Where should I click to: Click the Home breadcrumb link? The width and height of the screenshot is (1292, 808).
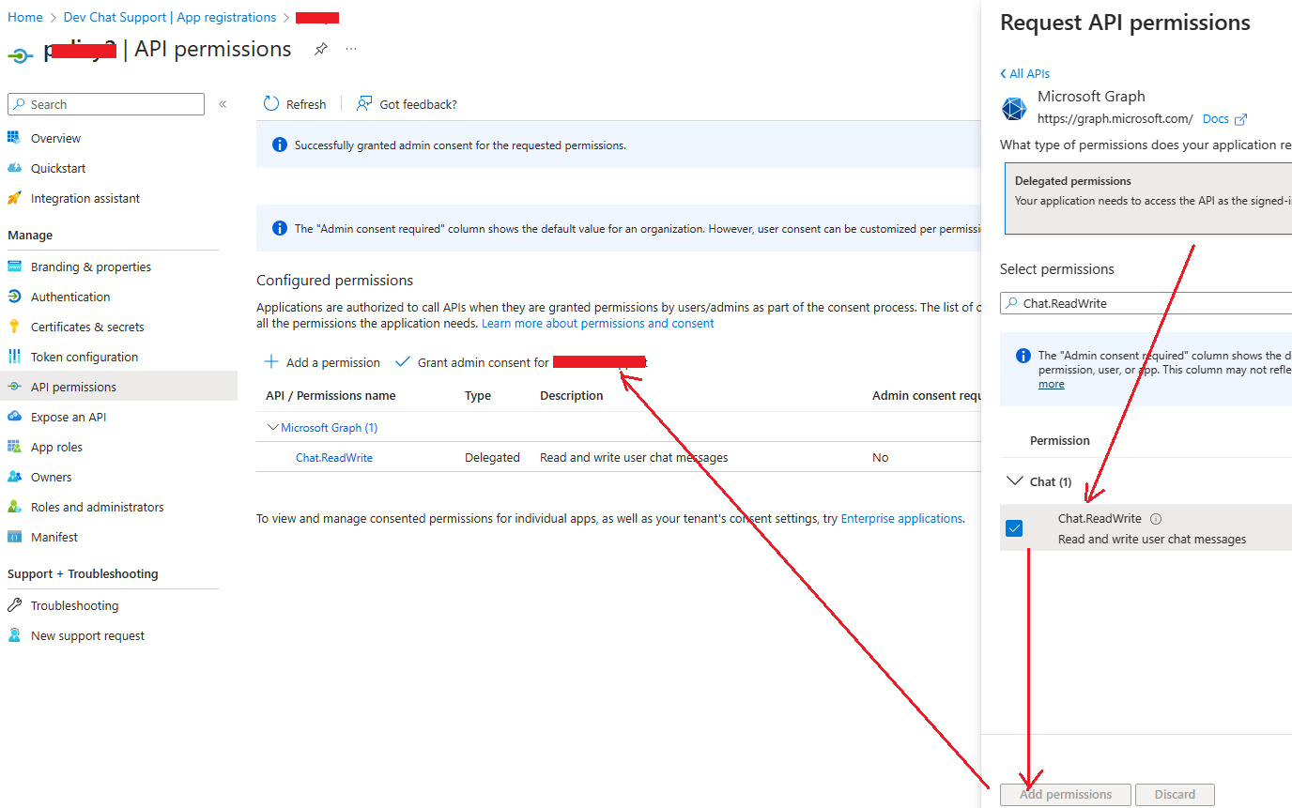point(25,17)
